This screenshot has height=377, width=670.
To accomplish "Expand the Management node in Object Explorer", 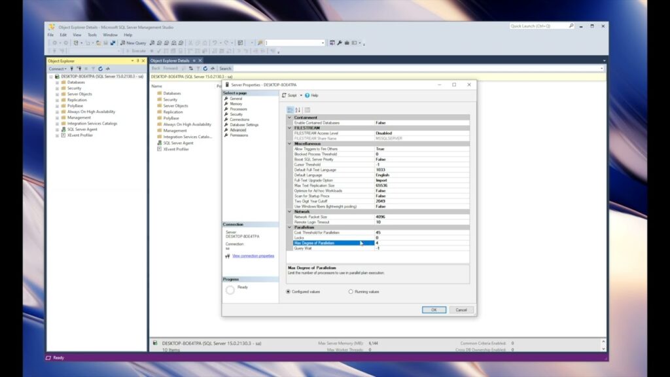I will click(x=58, y=118).
